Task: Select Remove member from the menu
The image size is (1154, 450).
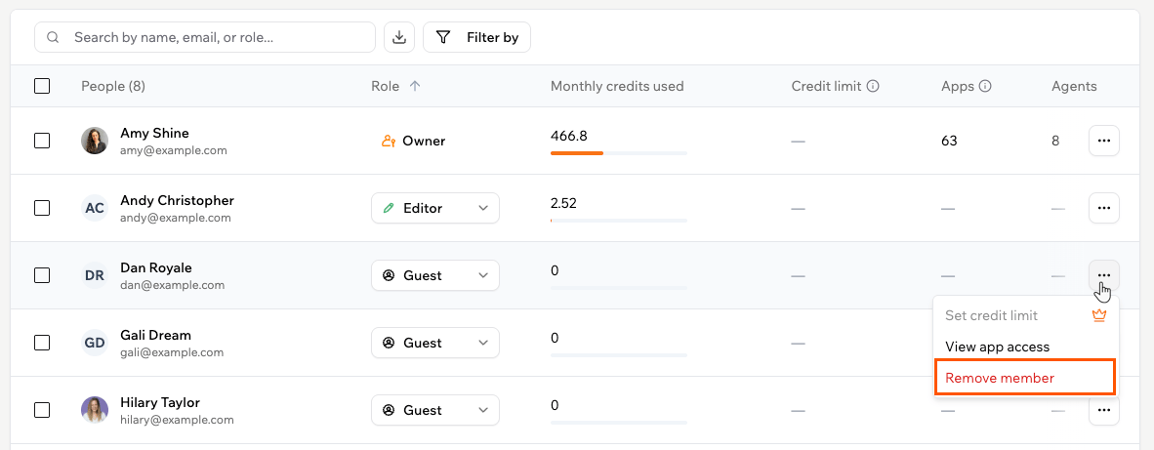Action: (x=1025, y=378)
